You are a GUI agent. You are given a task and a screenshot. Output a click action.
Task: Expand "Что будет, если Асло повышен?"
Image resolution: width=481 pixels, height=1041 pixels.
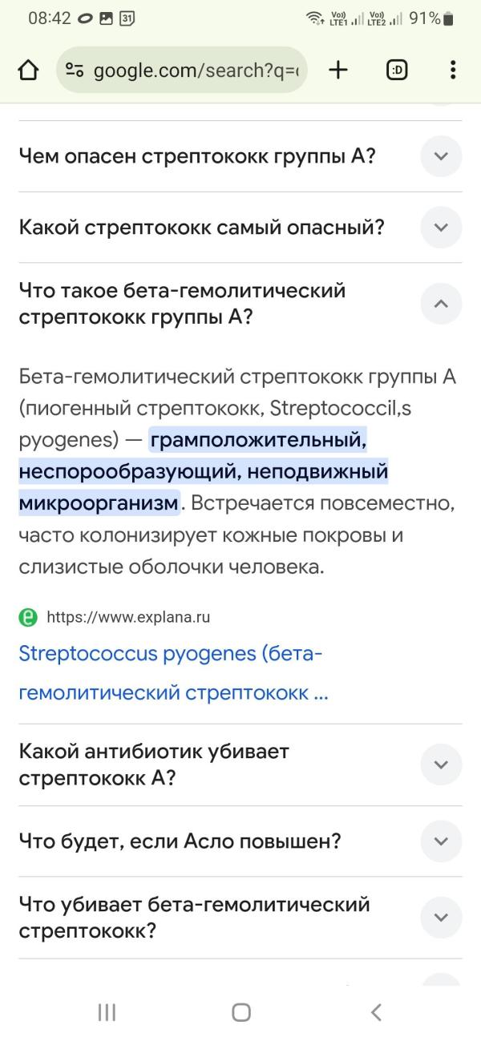tap(441, 841)
